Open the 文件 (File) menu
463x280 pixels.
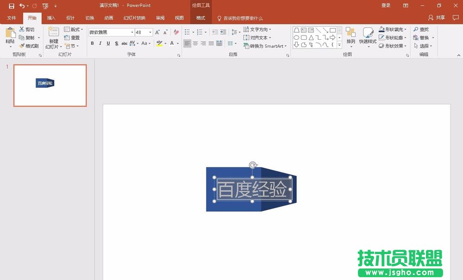tap(11, 18)
